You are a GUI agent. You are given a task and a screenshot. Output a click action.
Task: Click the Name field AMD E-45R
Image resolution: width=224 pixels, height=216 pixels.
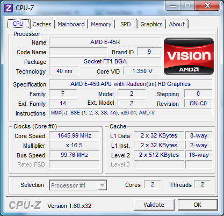click(x=105, y=42)
